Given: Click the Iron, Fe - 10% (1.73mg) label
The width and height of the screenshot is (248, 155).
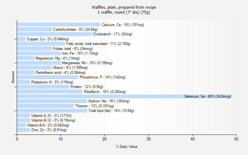Looking at the screenshot, I should pyautogui.click(x=80, y=53).
